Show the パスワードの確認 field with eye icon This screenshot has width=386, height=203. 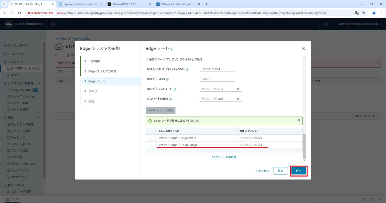[238, 99]
